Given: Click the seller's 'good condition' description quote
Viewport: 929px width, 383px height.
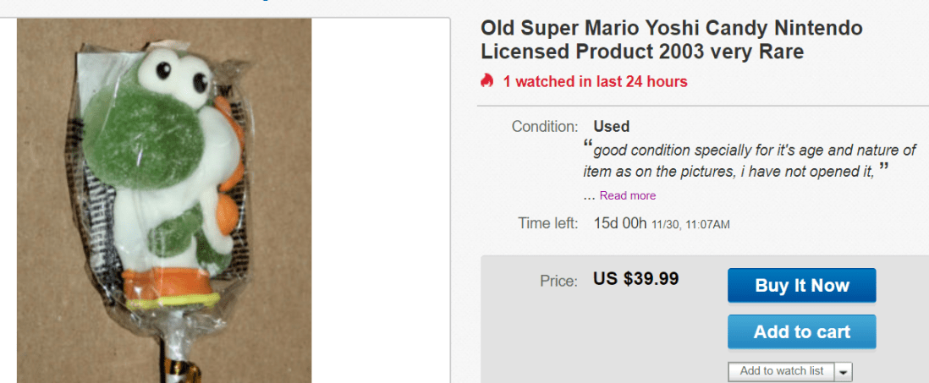Looking at the screenshot, I should point(749,161).
